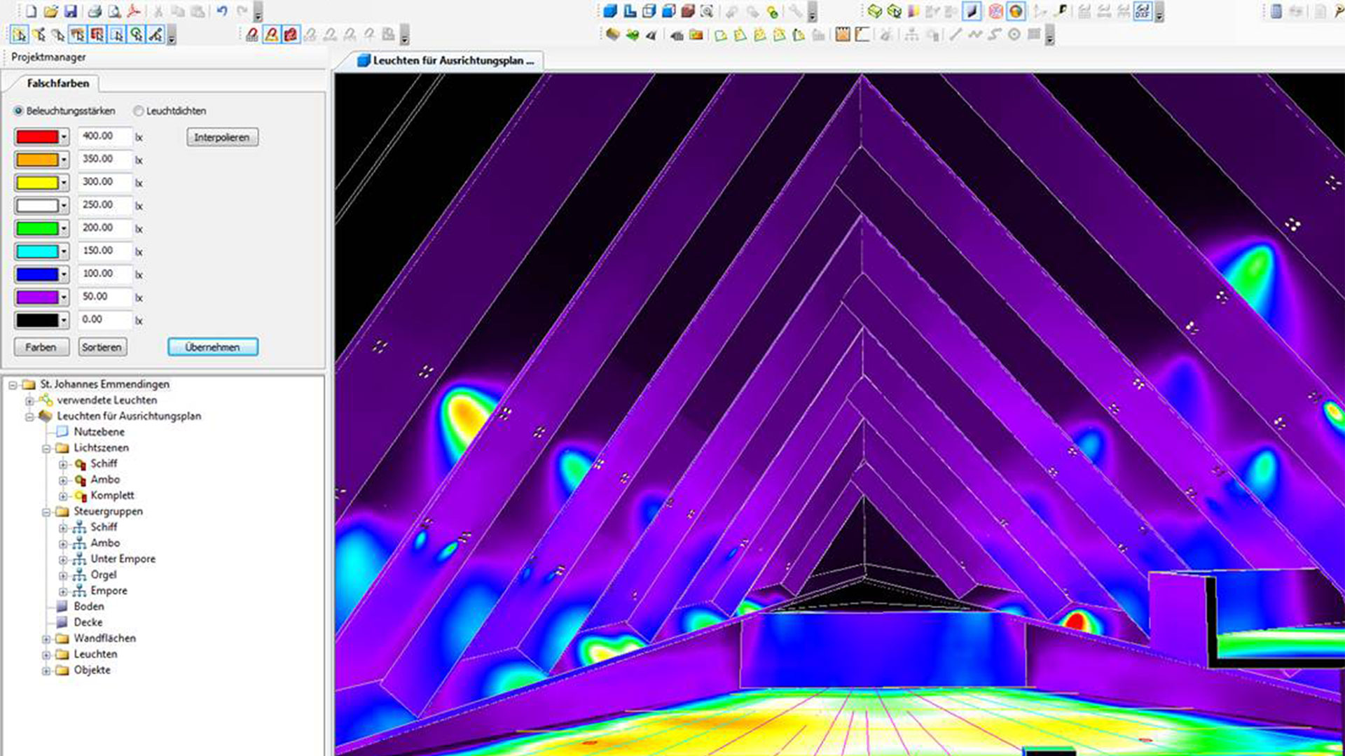
Task: Toggle the false colour rendering sphere icon
Action: coord(1016,11)
